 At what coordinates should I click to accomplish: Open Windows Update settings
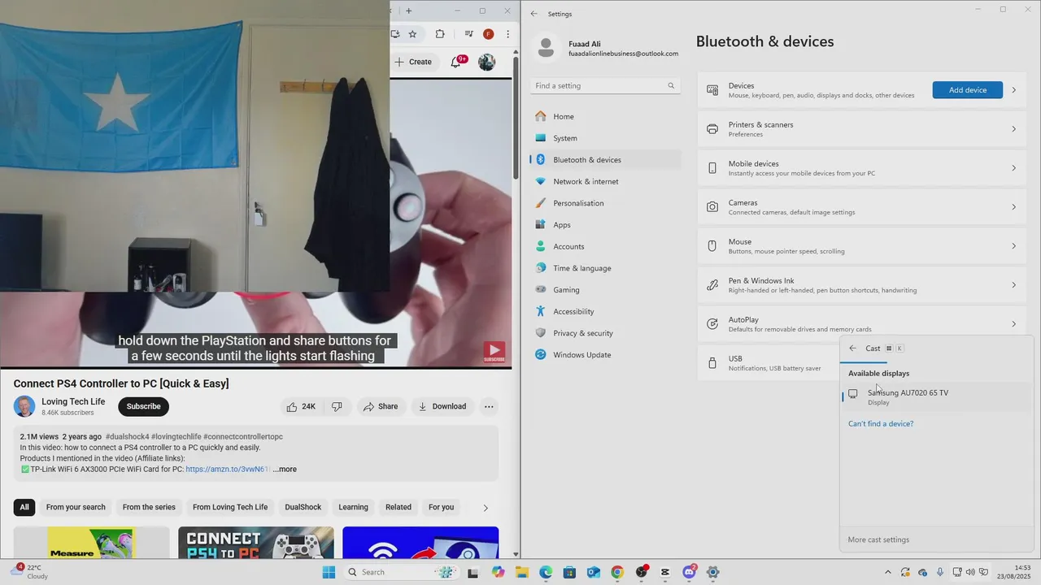click(x=606, y=355)
